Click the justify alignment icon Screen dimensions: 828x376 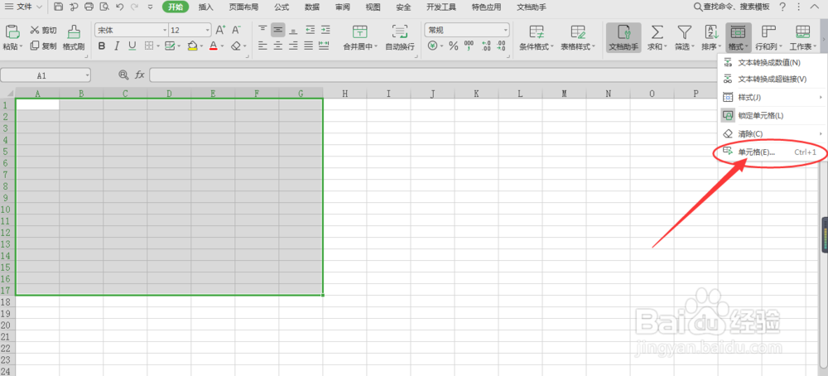click(x=309, y=46)
